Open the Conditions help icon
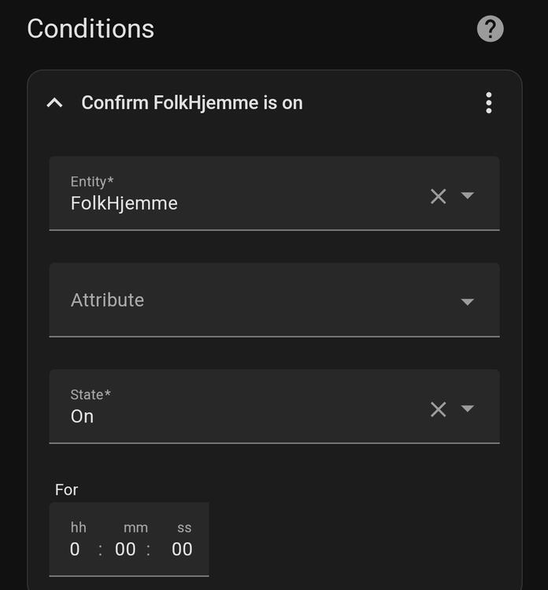548x590 pixels. click(490, 29)
